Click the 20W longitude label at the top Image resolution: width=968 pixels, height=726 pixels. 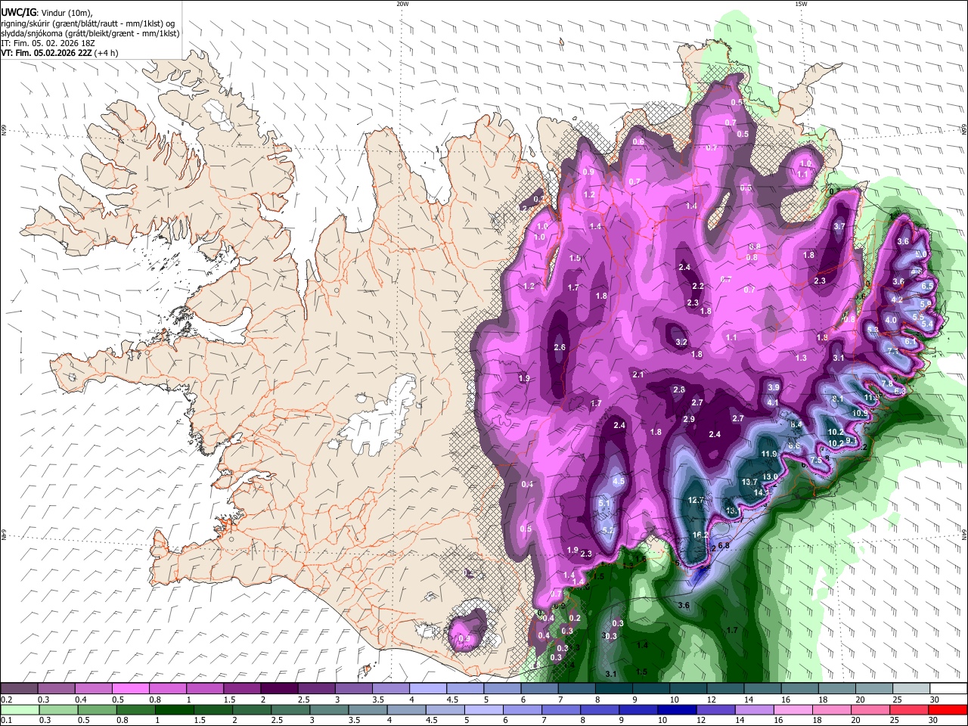402,4
